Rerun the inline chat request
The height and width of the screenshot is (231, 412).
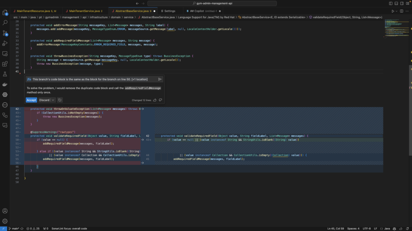point(60,100)
